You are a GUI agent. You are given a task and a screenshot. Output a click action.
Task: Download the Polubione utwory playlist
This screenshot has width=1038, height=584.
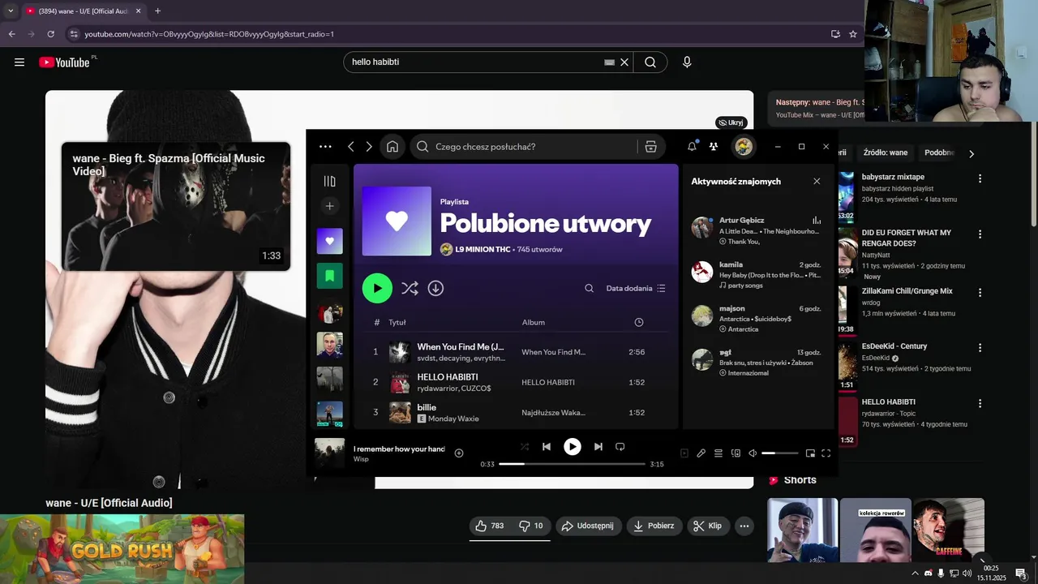(435, 288)
